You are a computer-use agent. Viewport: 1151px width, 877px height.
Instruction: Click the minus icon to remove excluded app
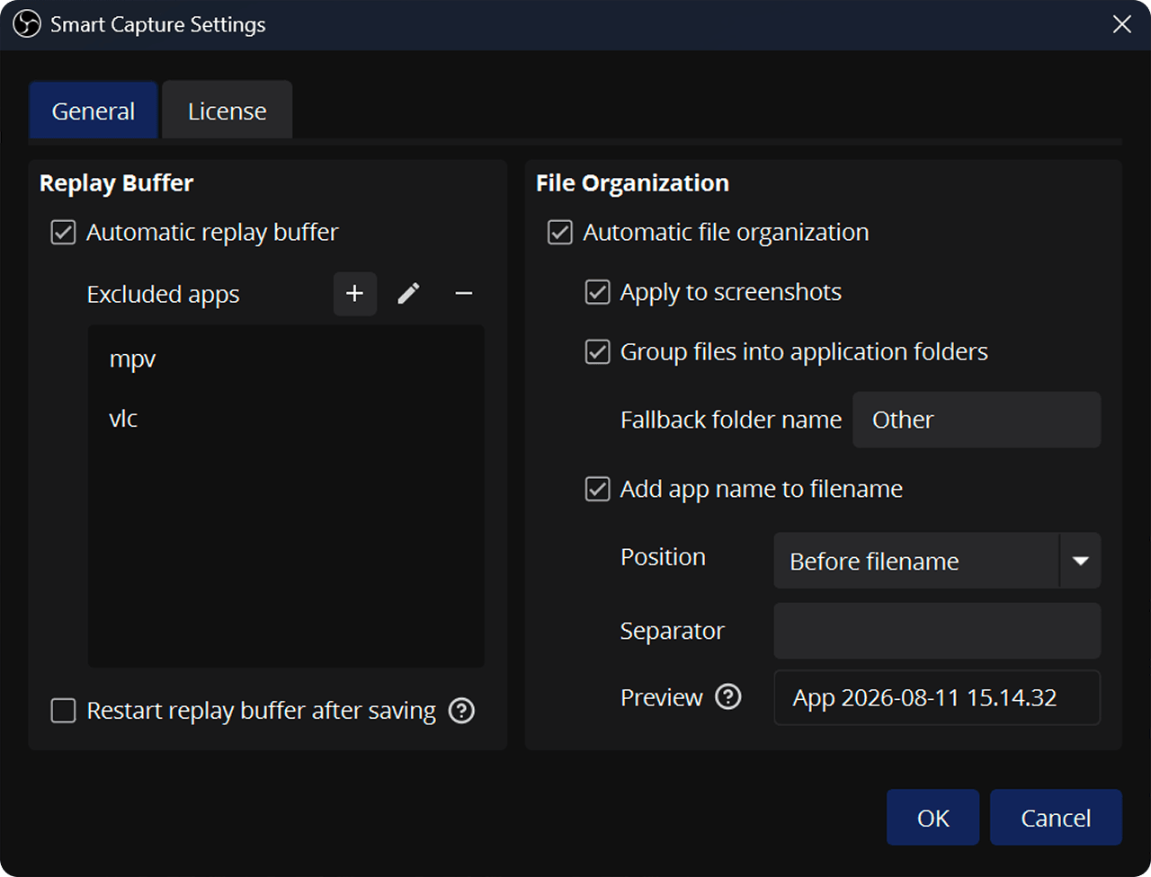point(464,294)
